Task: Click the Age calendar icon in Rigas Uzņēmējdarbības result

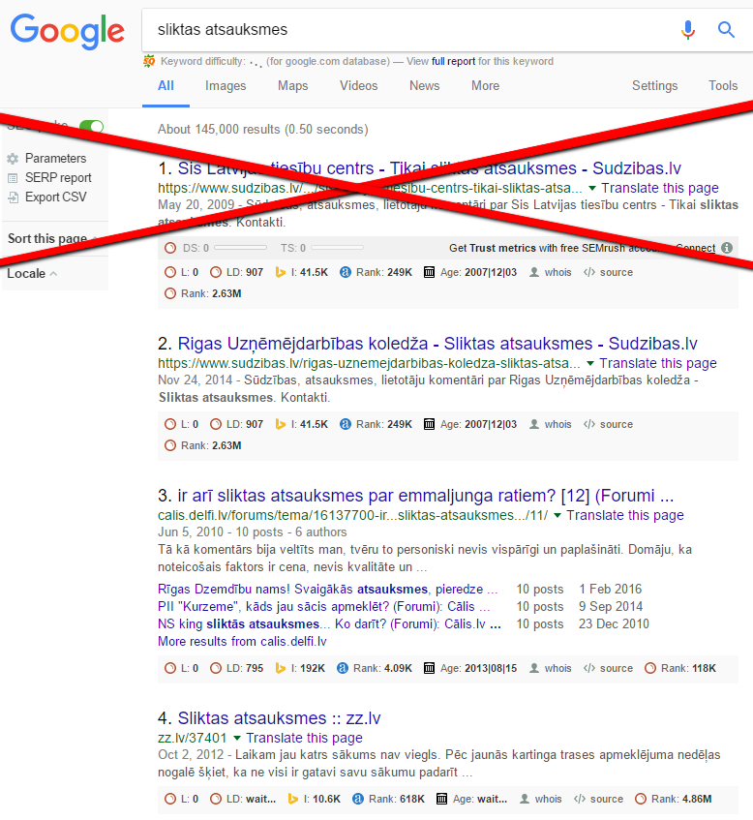Action: [429, 424]
